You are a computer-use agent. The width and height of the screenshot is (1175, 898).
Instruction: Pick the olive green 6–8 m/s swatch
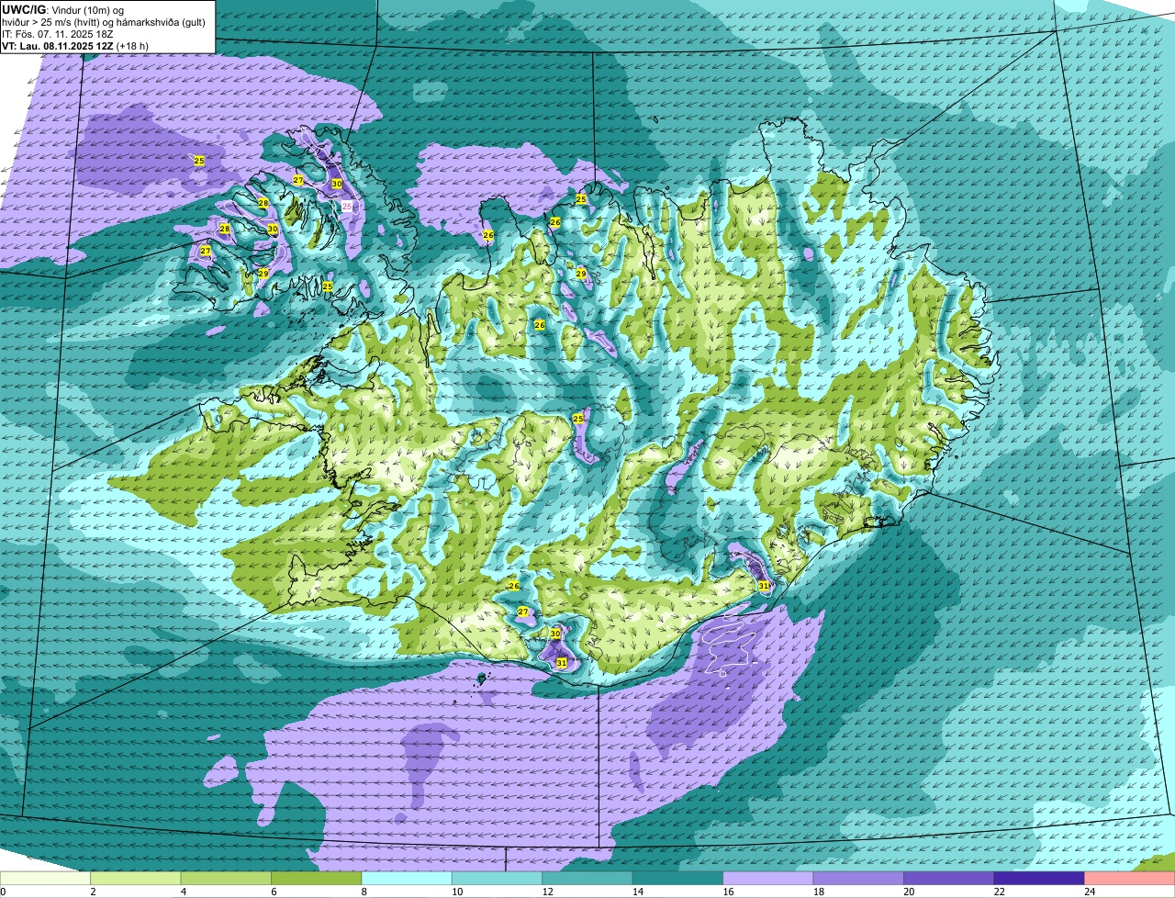click(317, 879)
